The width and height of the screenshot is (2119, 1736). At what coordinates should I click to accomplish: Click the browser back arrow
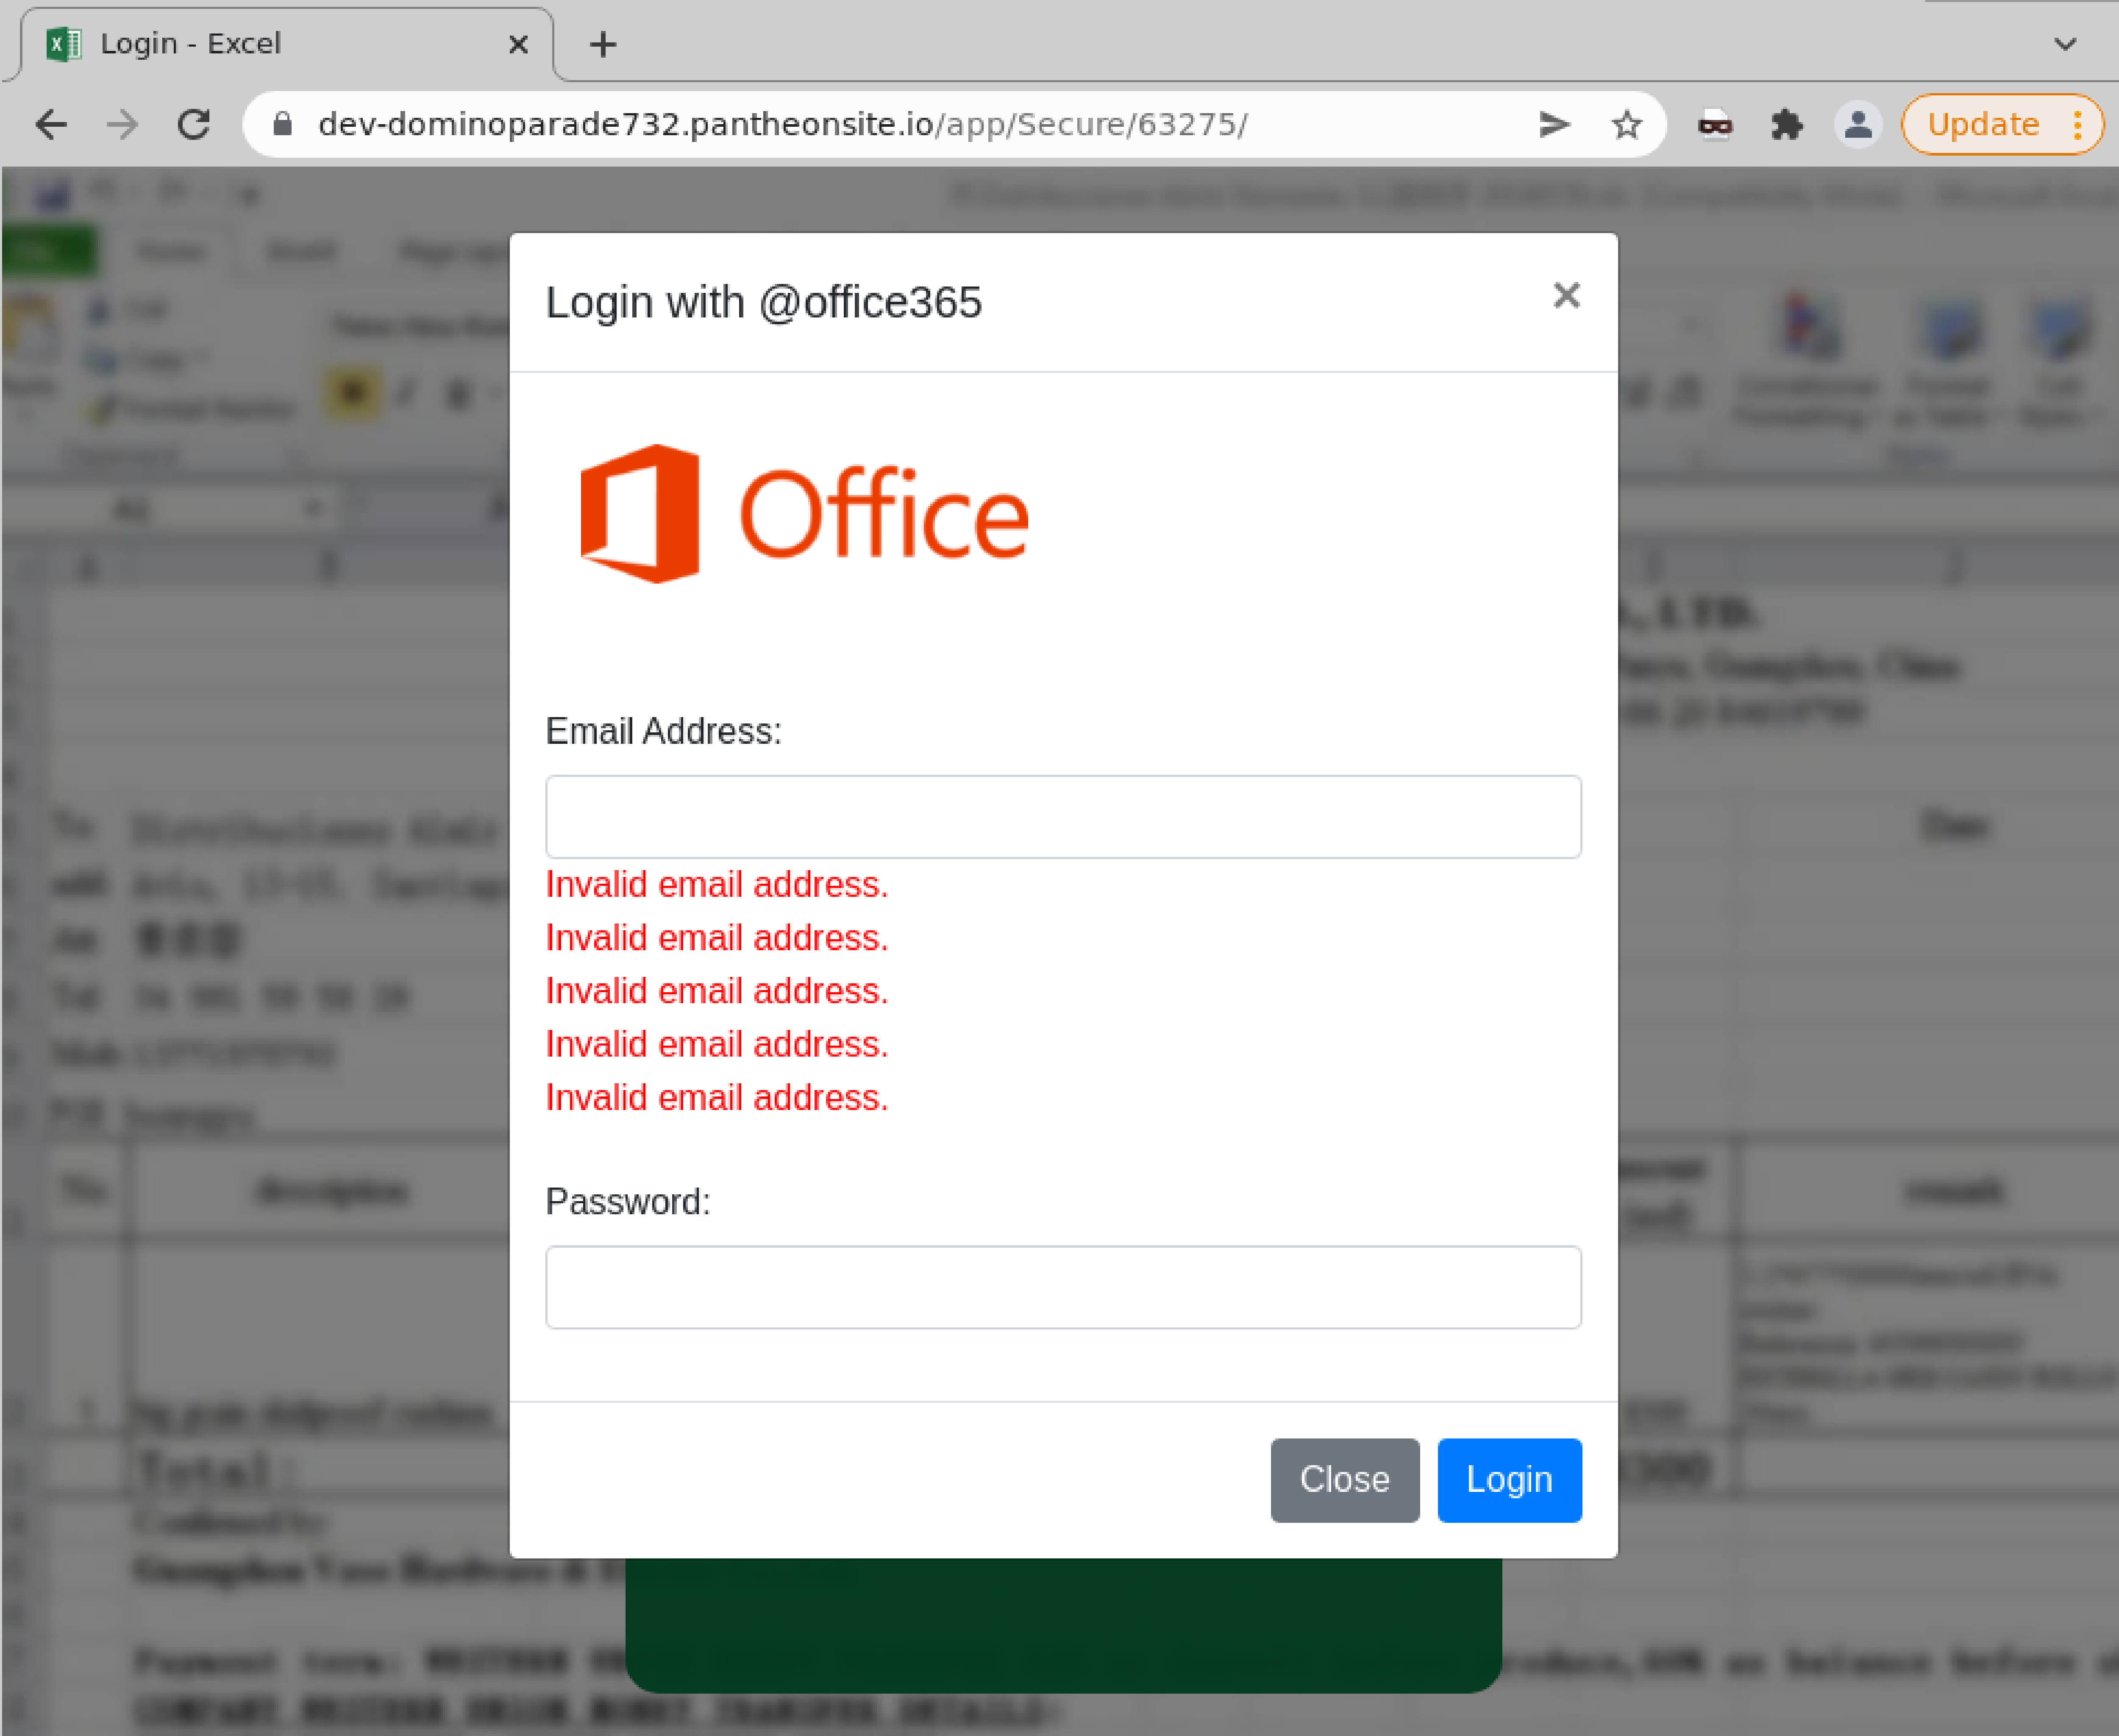[51, 125]
